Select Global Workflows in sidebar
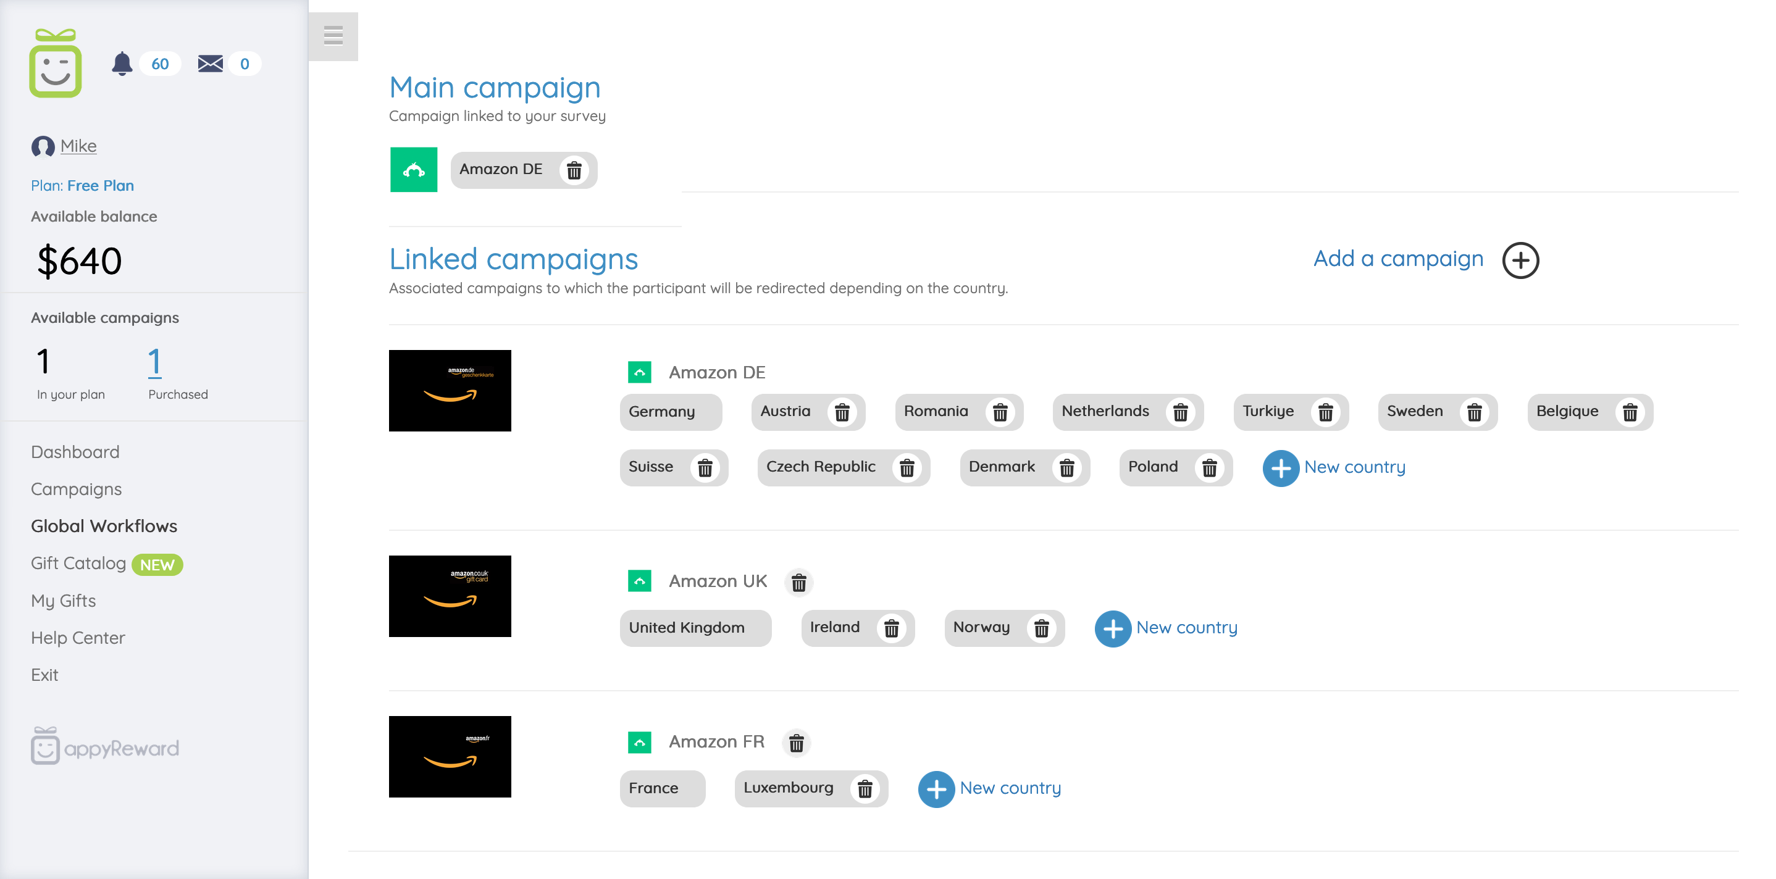Image resolution: width=1776 pixels, height=879 pixels. [x=104, y=526]
